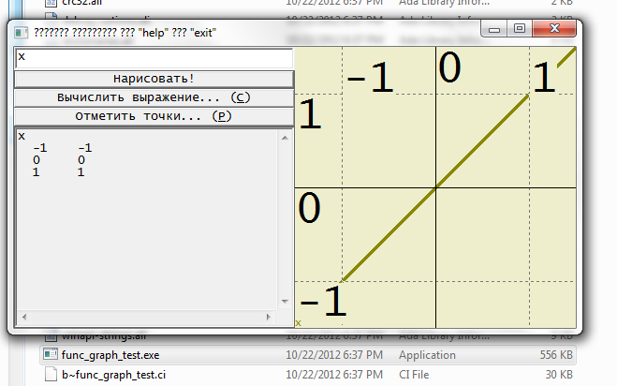Screen dimensions: 617x386
Task: Click the graph origin where axes cross
Action: [436, 188]
